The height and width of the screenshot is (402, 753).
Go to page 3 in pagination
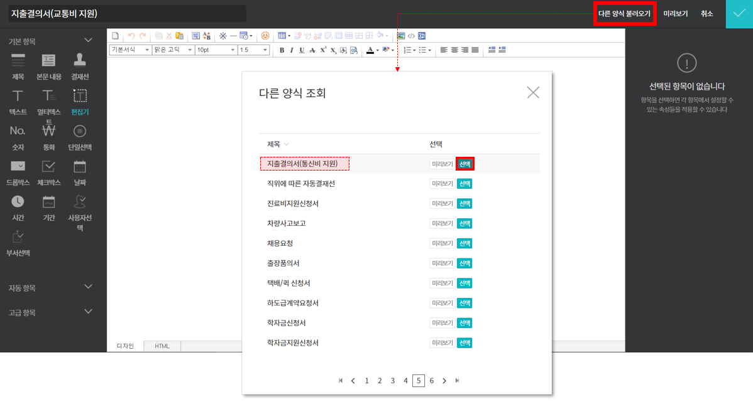tap(393, 381)
